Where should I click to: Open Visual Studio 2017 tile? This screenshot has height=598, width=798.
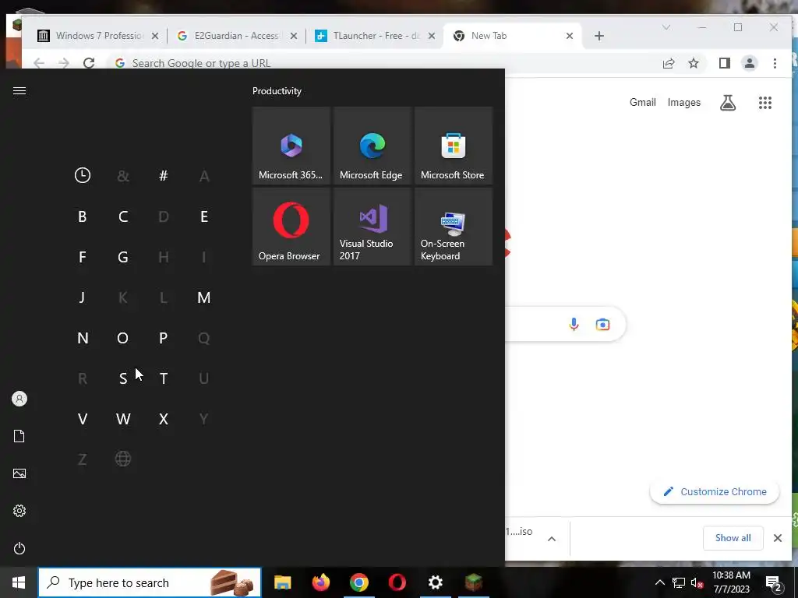372,227
